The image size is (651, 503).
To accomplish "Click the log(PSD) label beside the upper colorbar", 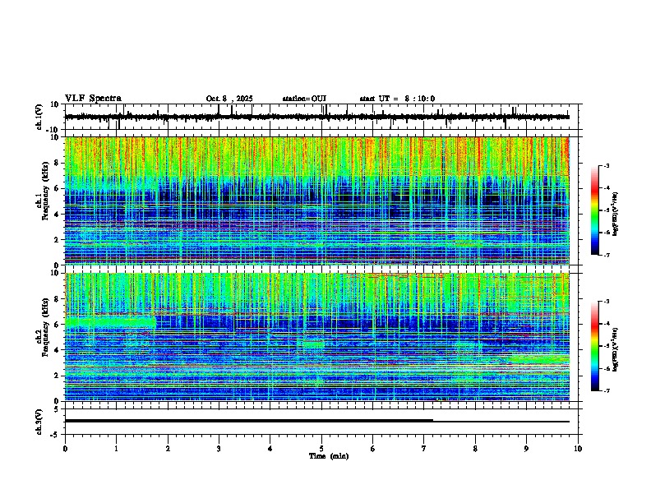I will click(616, 215).
